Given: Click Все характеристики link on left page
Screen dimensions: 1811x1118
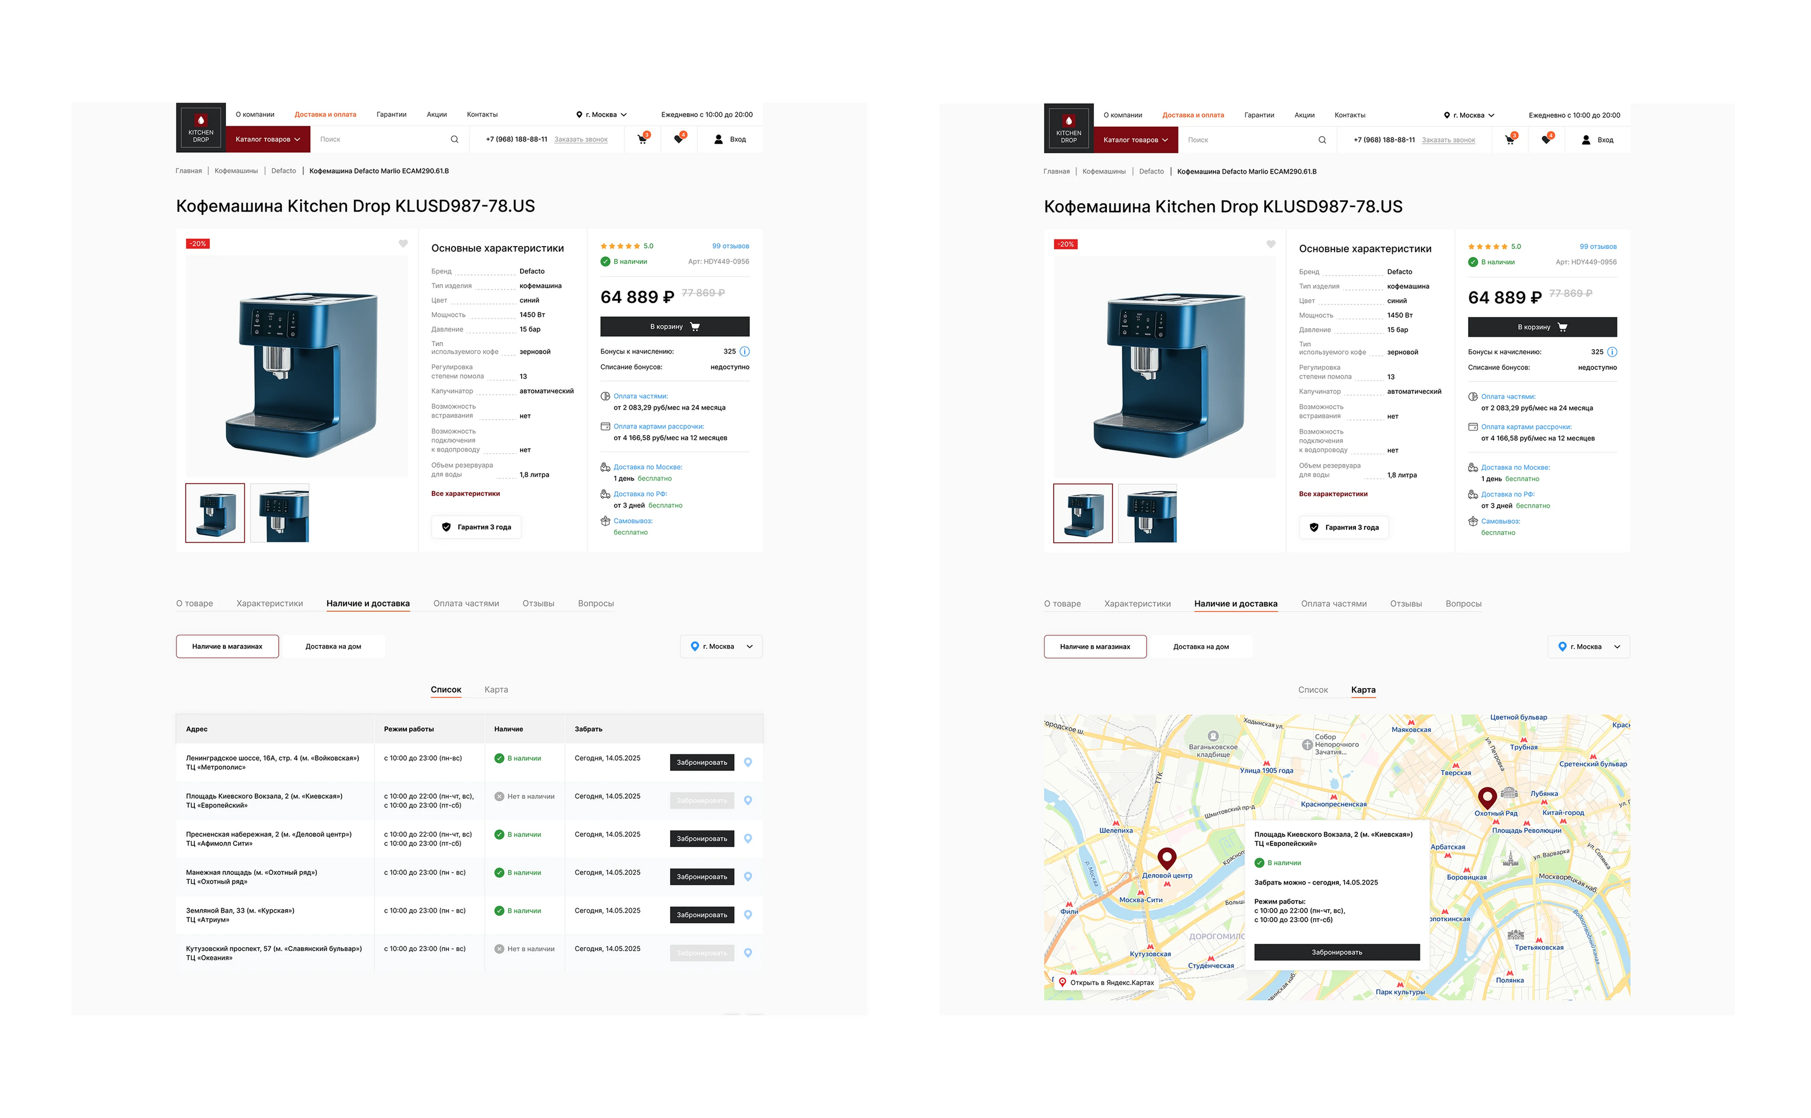Looking at the screenshot, I should pyautogui.click(x=465, y=493).
